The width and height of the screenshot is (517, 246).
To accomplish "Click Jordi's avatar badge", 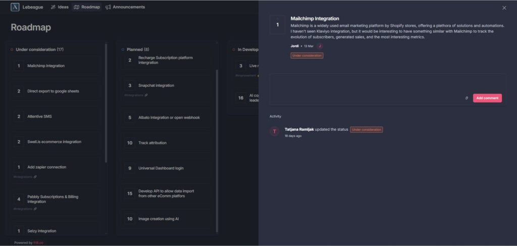I will click(320, 46).
